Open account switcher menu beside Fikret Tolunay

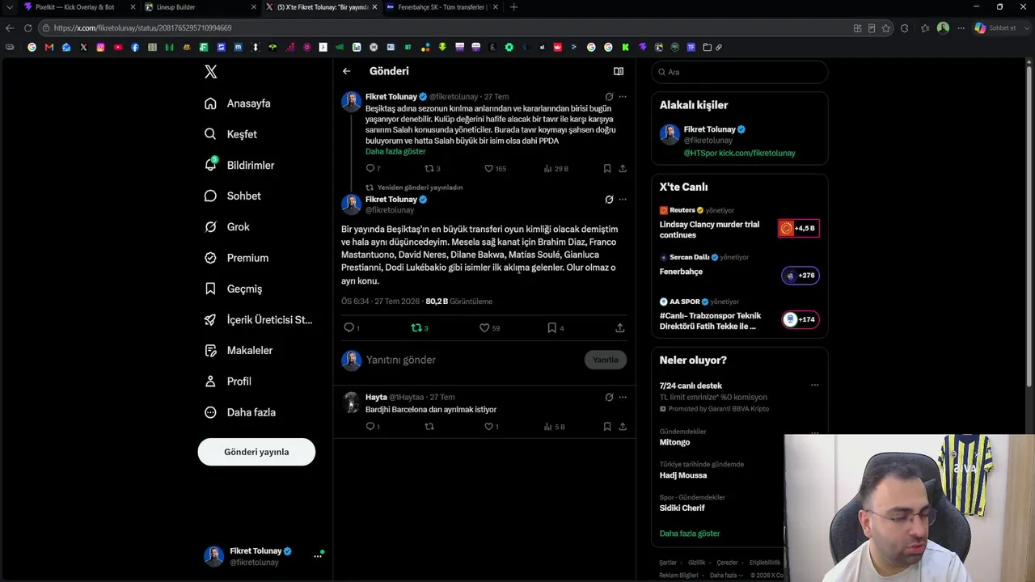(x=318, y=556)
